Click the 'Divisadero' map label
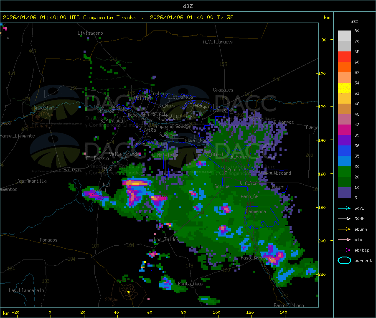 [90, 33]
